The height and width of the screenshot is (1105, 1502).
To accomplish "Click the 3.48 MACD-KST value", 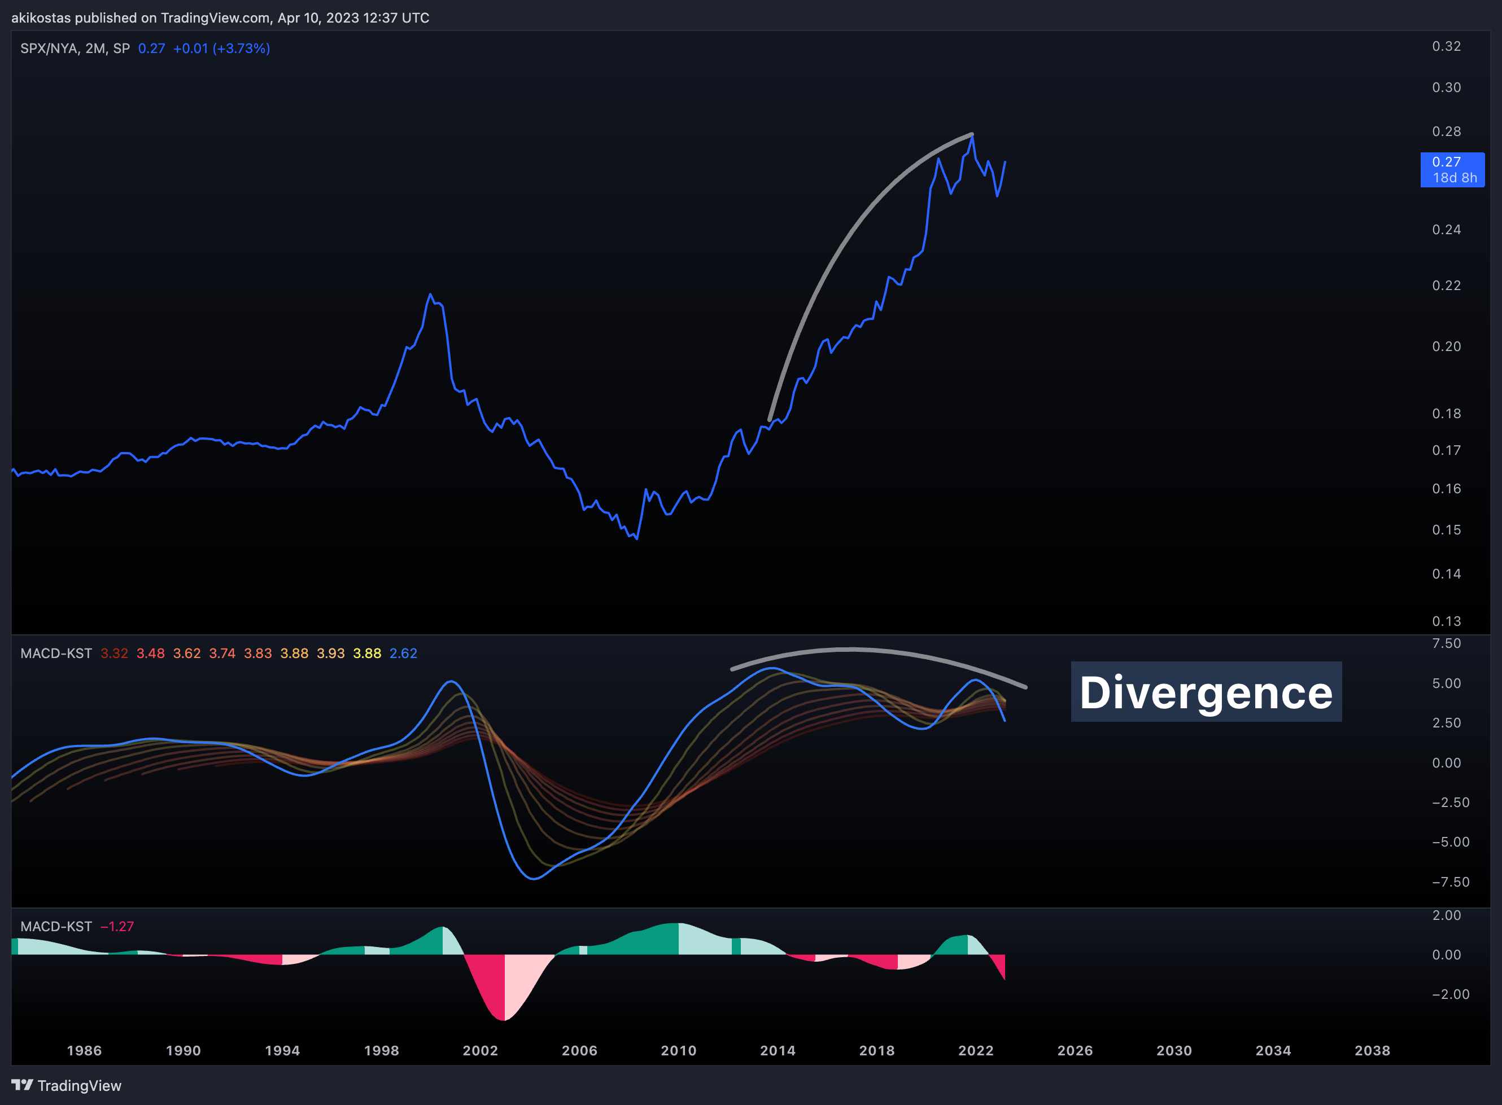I will click(151, 653).
